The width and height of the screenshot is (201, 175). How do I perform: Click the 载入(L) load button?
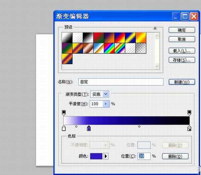coord(182,51)
